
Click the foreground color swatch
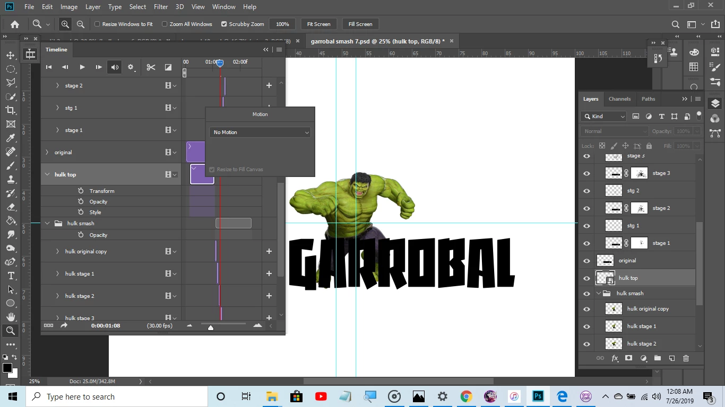pos(7,368)
